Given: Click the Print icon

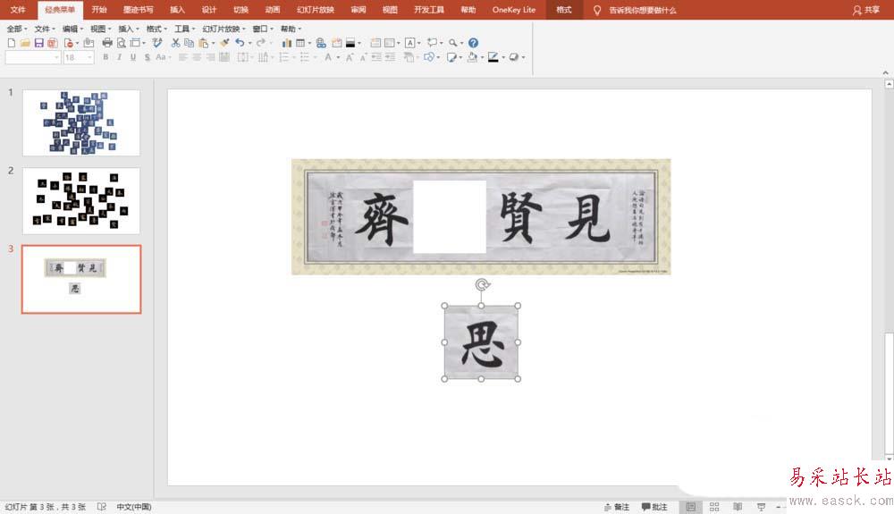Looking at the screenshot, I should tap(107, 43).
